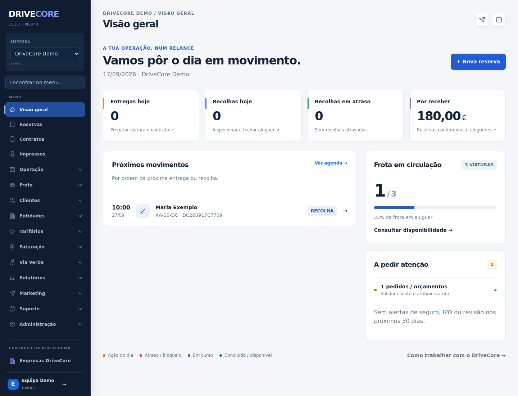Click the Empresas DriveCore building icon
Viewport: 518px width, 396px height.
(12, 361)
